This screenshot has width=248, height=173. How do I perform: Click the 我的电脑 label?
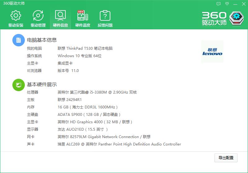pyautogui.click(x=34, y=49)
